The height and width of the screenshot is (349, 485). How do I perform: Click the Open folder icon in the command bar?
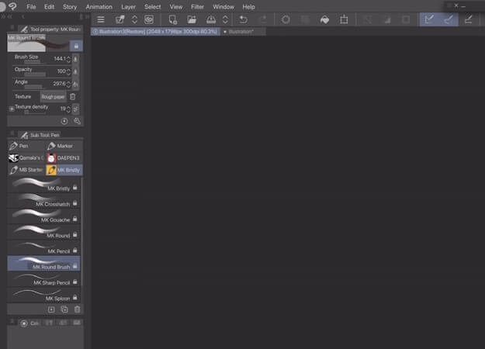click(x=191, y=19)
